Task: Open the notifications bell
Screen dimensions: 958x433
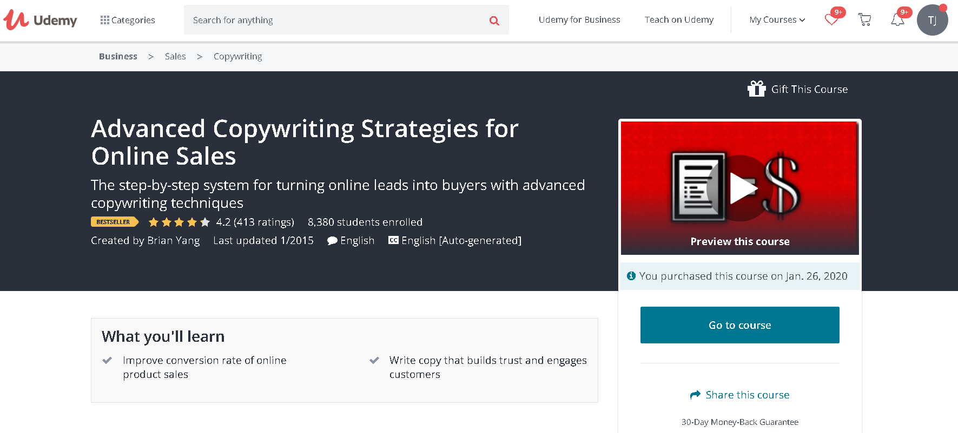Action: coord(897,20)
